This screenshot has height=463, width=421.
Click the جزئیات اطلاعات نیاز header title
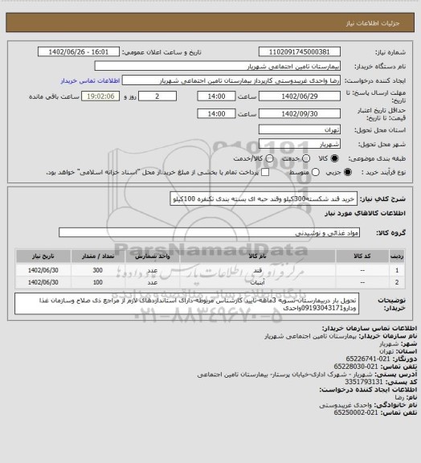(373, 23)
